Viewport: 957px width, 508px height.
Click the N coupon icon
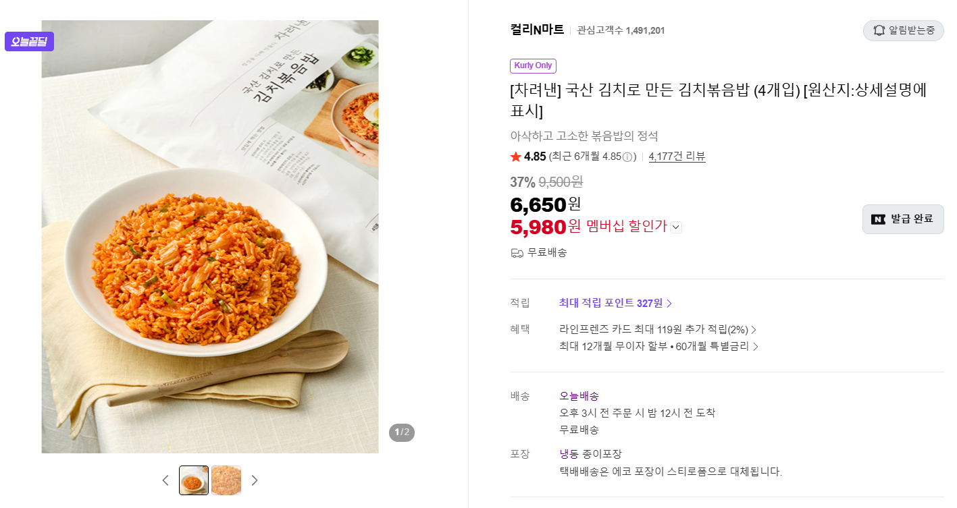point(878,219)
